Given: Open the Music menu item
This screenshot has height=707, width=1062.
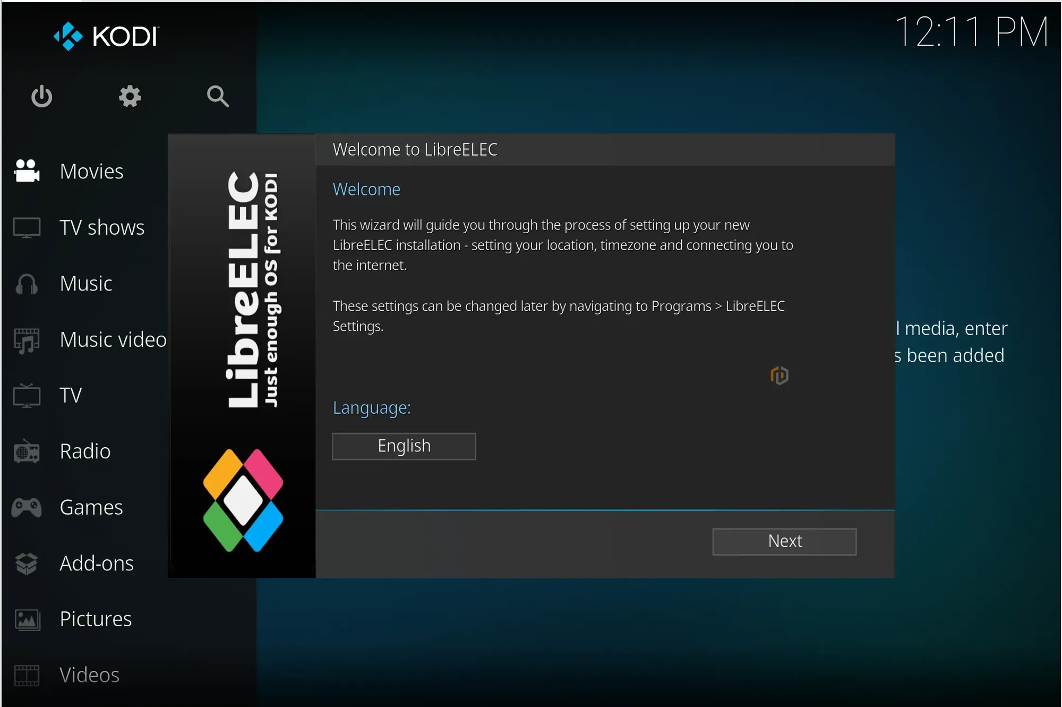Looking at the screenshot, I should (x=86, y=284).
